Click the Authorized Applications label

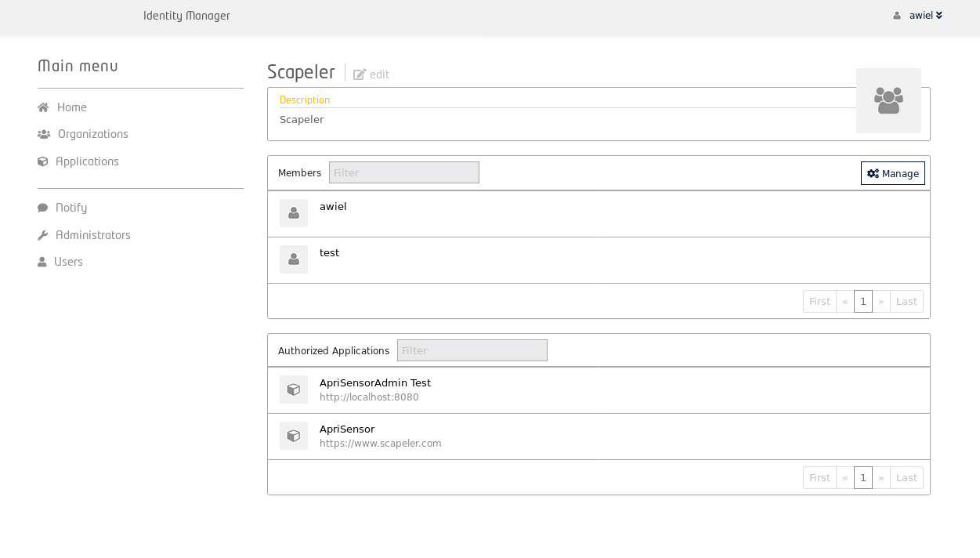coord(334,350)
